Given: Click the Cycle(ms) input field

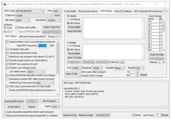Looking at the screenshot, I should (122, 62).
